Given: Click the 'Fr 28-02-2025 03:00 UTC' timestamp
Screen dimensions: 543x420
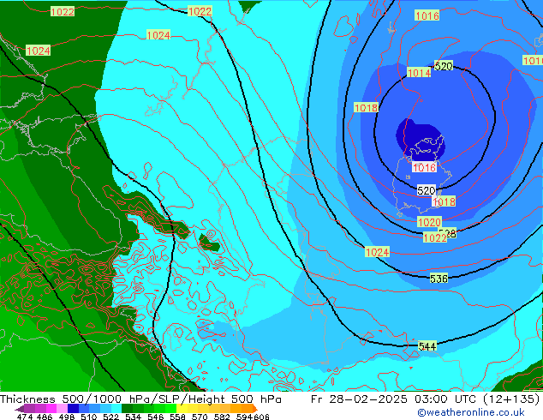Looking at the screenshot, I should click(393, 399).
